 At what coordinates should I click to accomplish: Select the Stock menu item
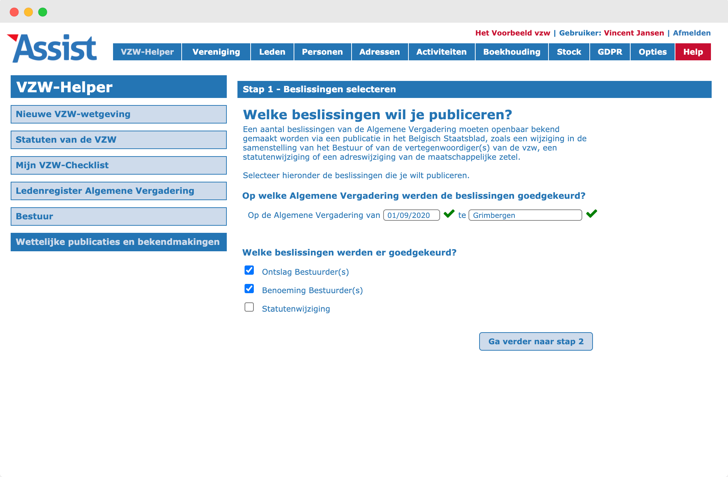coord(569,52)
